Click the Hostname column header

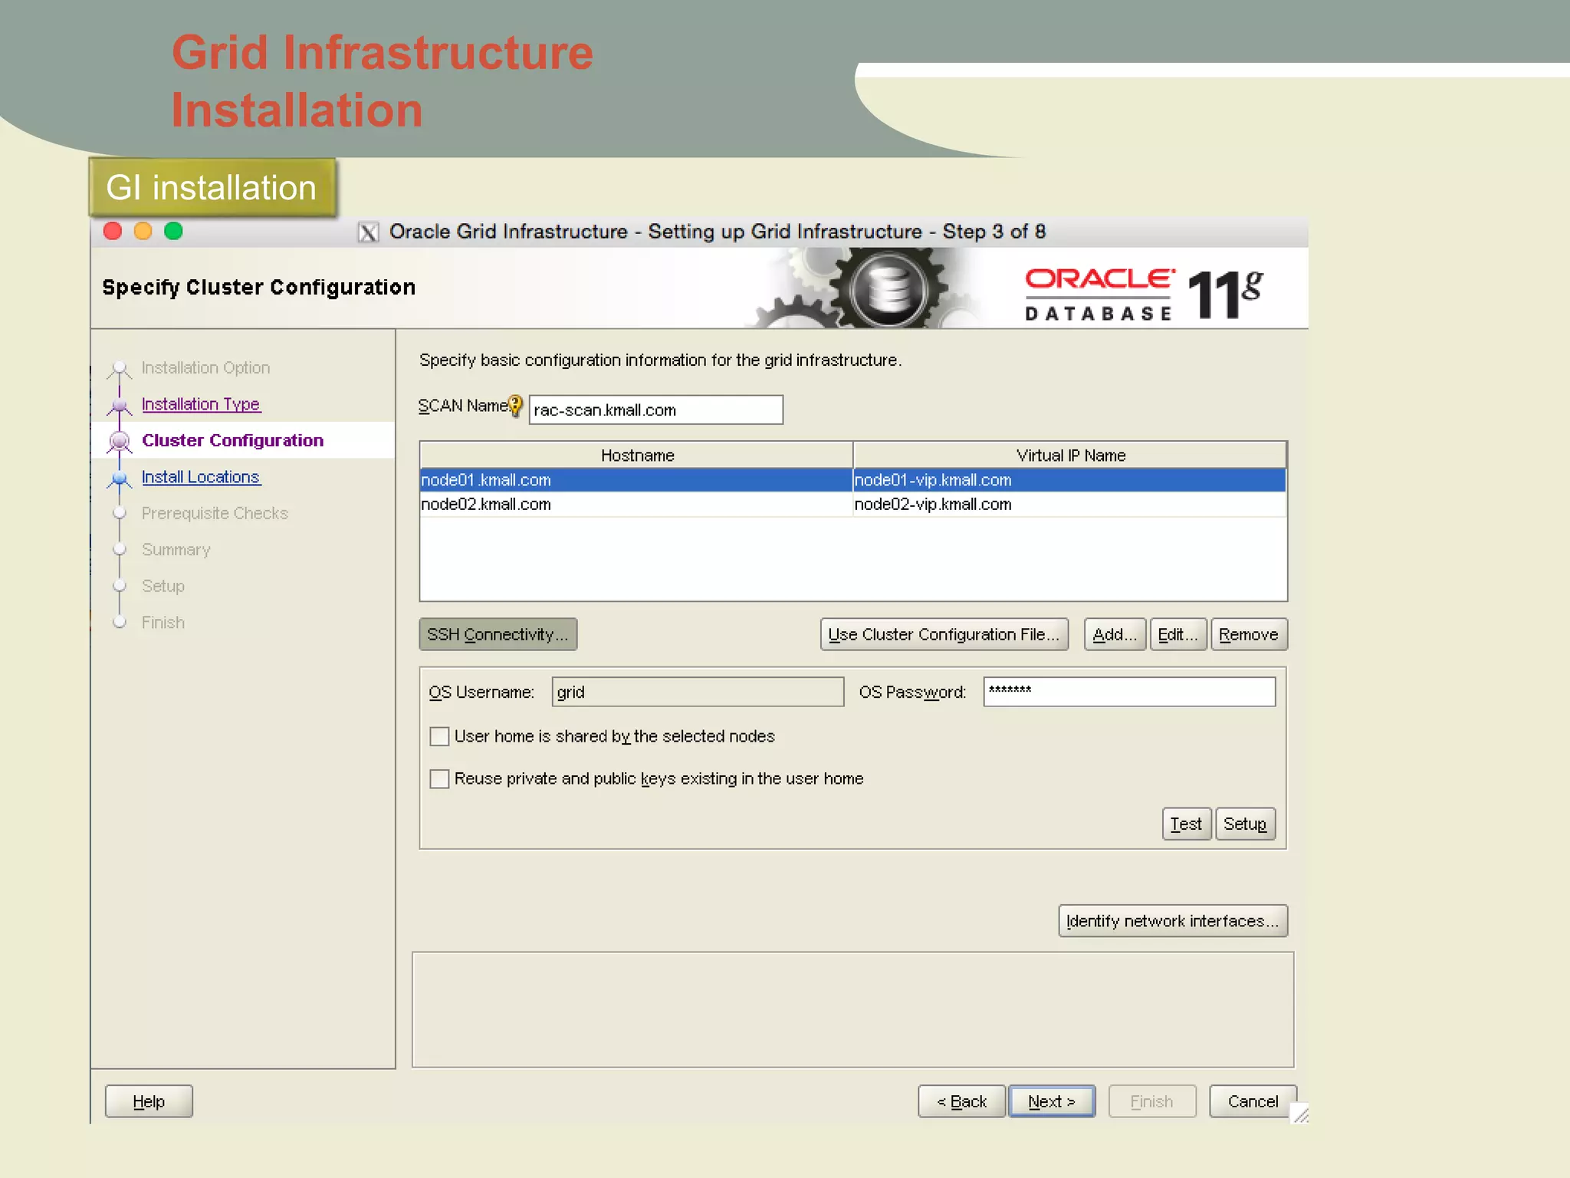point(636,456)
